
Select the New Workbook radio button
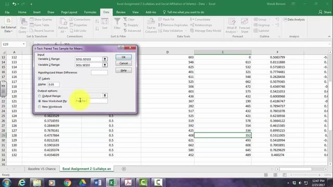click(x=40, y=107)
